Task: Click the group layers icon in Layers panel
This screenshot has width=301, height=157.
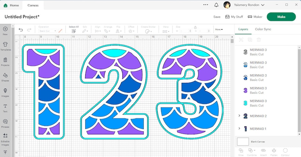Action: [x=241, y=40]
